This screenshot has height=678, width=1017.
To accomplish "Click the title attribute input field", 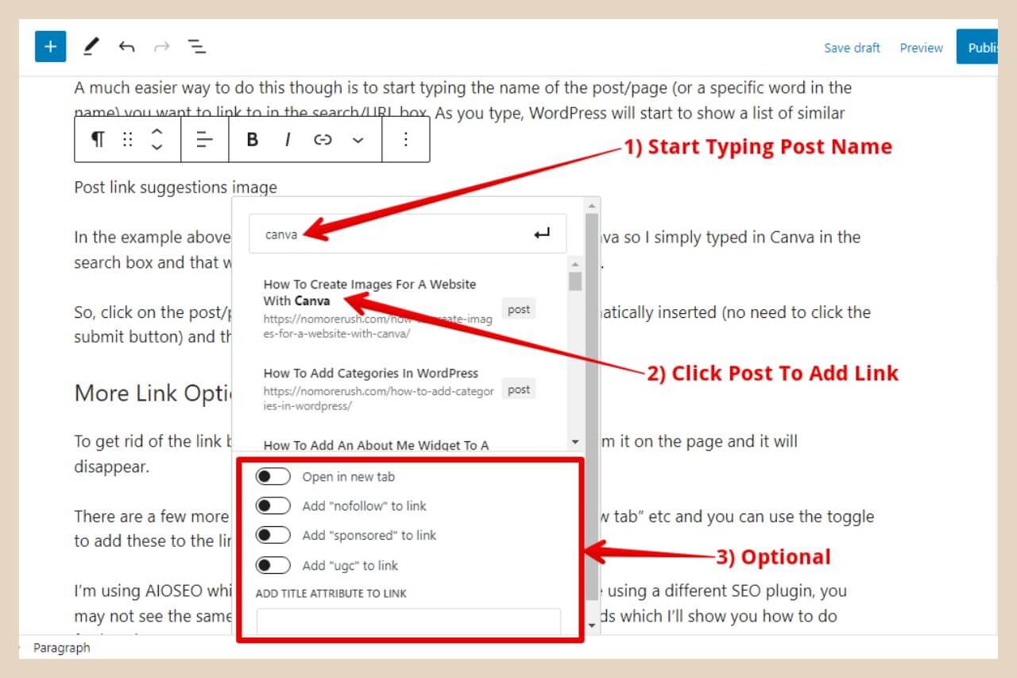I will click(407, 622).
